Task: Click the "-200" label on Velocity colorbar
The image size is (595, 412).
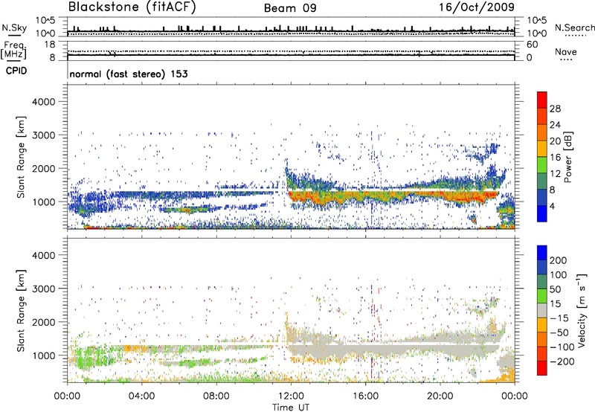Action: tap(562, 361)
